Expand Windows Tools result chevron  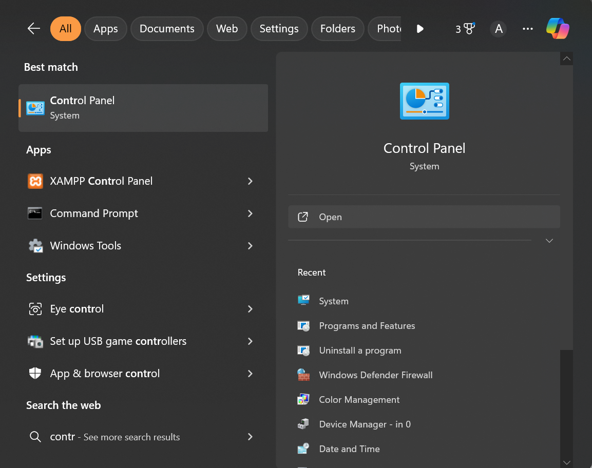point(250,246)
